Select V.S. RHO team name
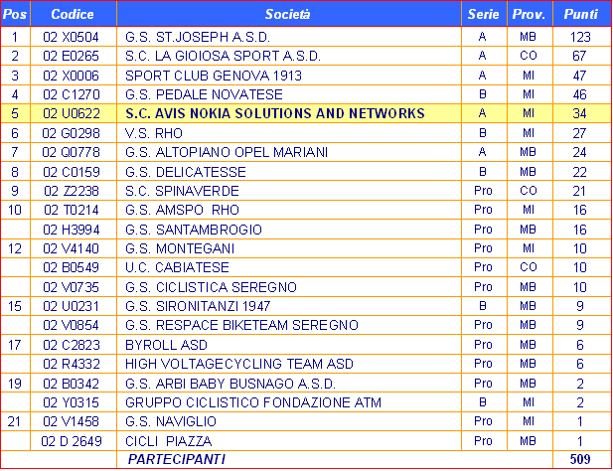The image size is (613, 471). click(x=154, y=133)
